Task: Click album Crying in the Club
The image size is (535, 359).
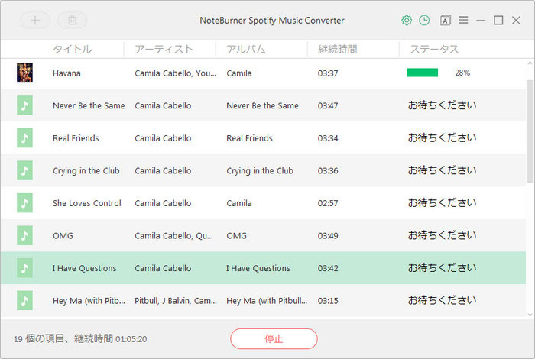Action: (260, 171)
